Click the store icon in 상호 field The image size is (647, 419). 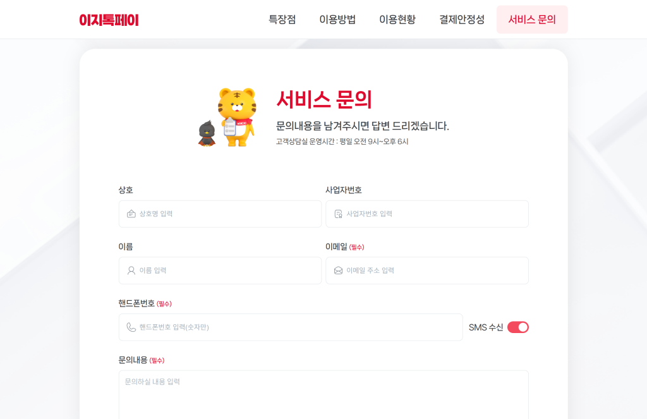click(x=131, y=214)
